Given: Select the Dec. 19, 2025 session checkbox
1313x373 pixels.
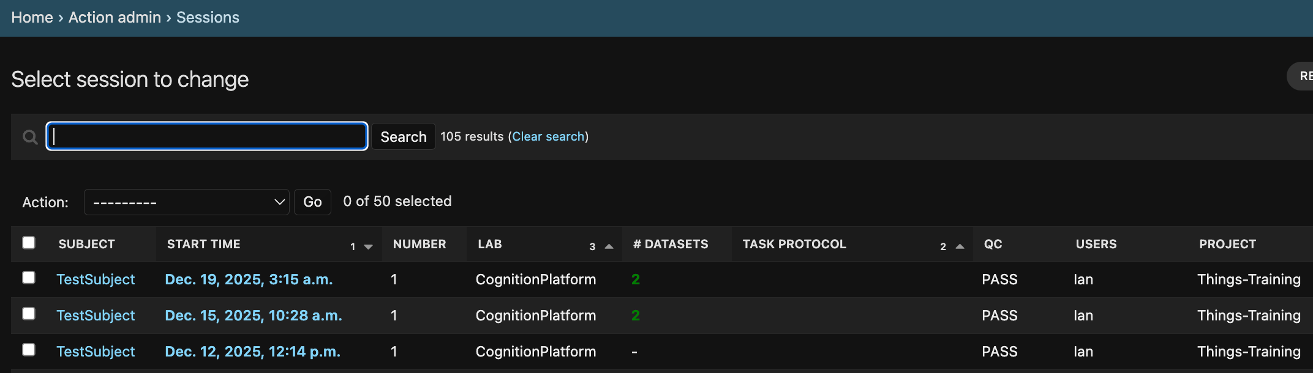Looking at the screenshot, I should (29, 278).
